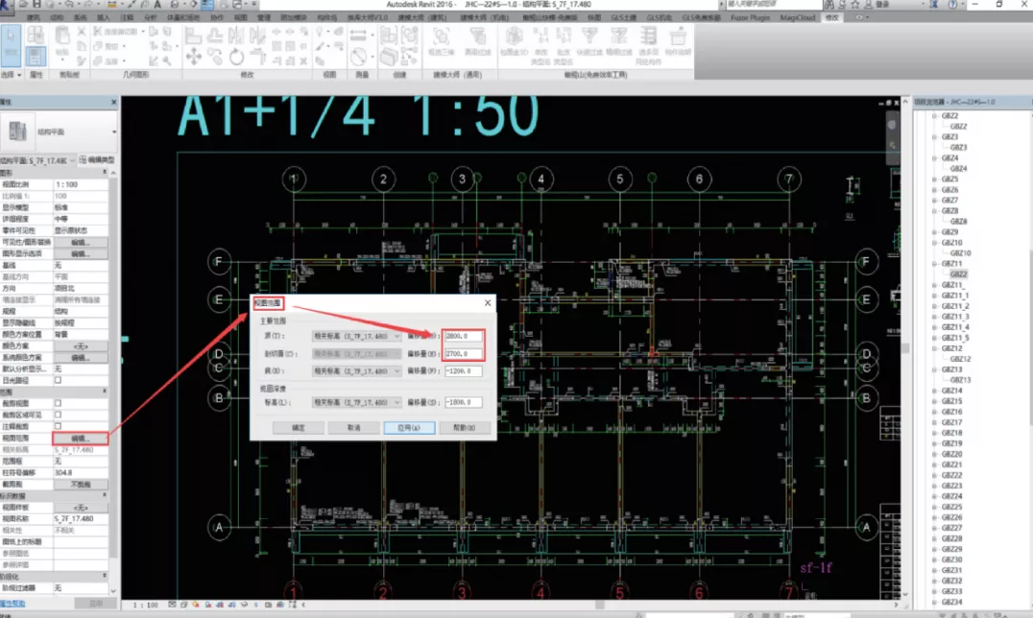Image resolution: width=1033 pixels, height=618 pixels.
Task: Click the 确定 button in dialog
Action: [299, 427]
